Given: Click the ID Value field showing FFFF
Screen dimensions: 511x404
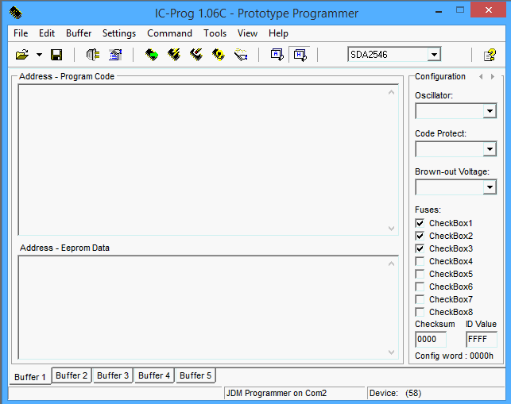Looking at the screenshot, I should (x=482, y=339).
